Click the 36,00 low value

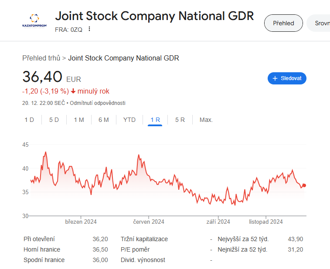pos(100,260)
